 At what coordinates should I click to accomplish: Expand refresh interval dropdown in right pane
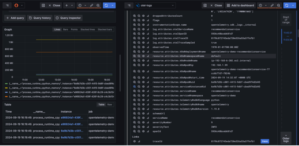[x=293, y=5]
